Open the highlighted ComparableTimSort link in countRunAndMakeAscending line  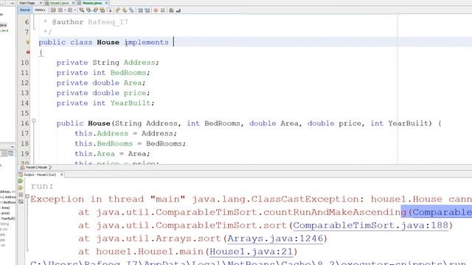click(442, 212)
